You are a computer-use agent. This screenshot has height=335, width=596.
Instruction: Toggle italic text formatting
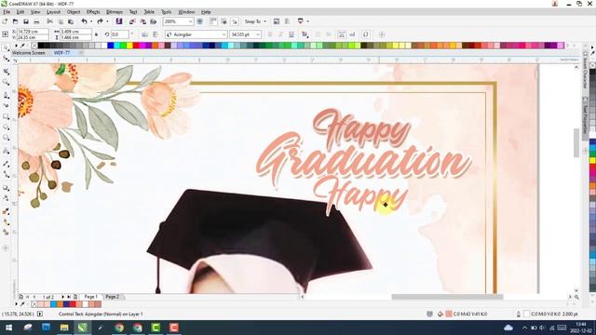click(280, 34)
